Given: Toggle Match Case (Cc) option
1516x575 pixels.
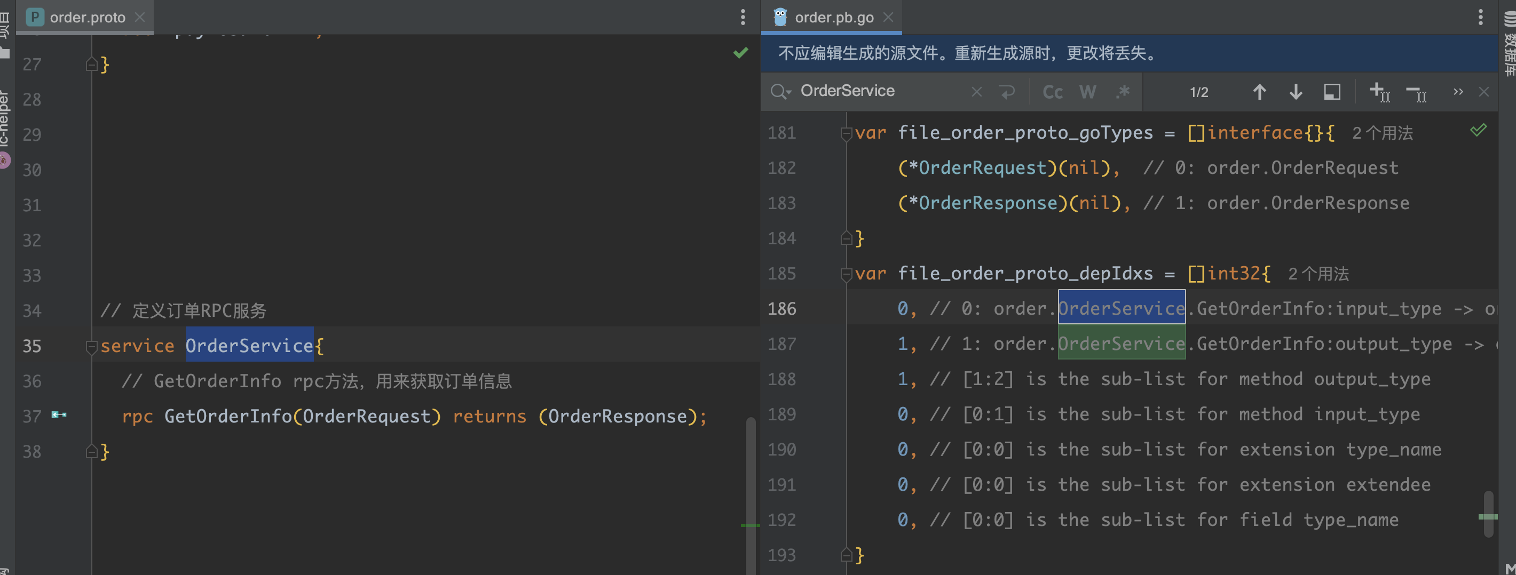Looking at the screenshot, I should [1052, 92].
